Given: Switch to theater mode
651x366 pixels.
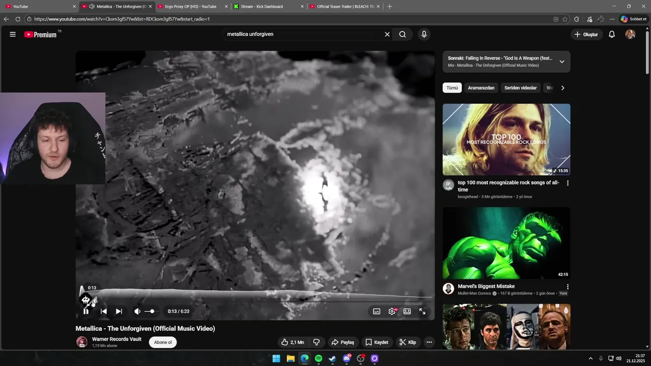Looking at the screenshot, I should (x=407, y=312).
